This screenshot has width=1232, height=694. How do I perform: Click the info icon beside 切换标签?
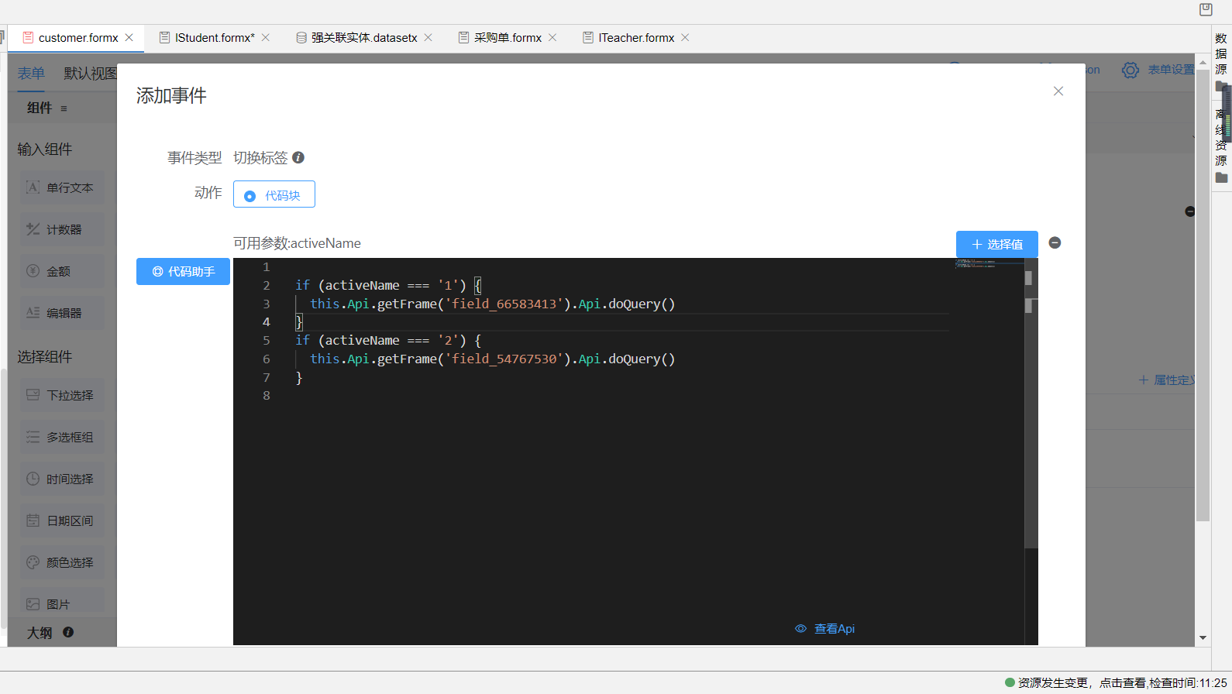point(298,157)
